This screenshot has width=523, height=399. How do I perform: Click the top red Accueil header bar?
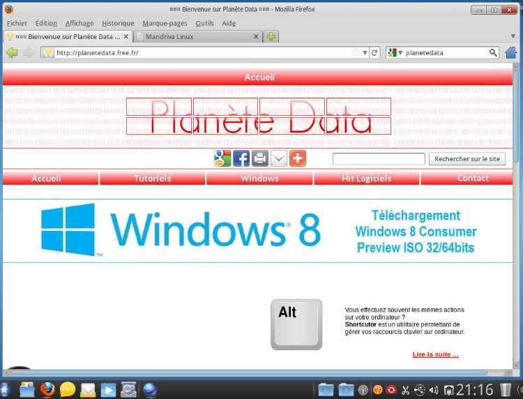point(257,77)
